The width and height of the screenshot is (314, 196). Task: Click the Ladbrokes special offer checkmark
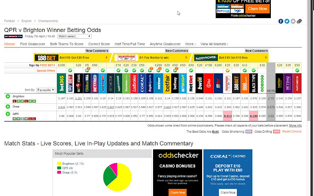134,71
